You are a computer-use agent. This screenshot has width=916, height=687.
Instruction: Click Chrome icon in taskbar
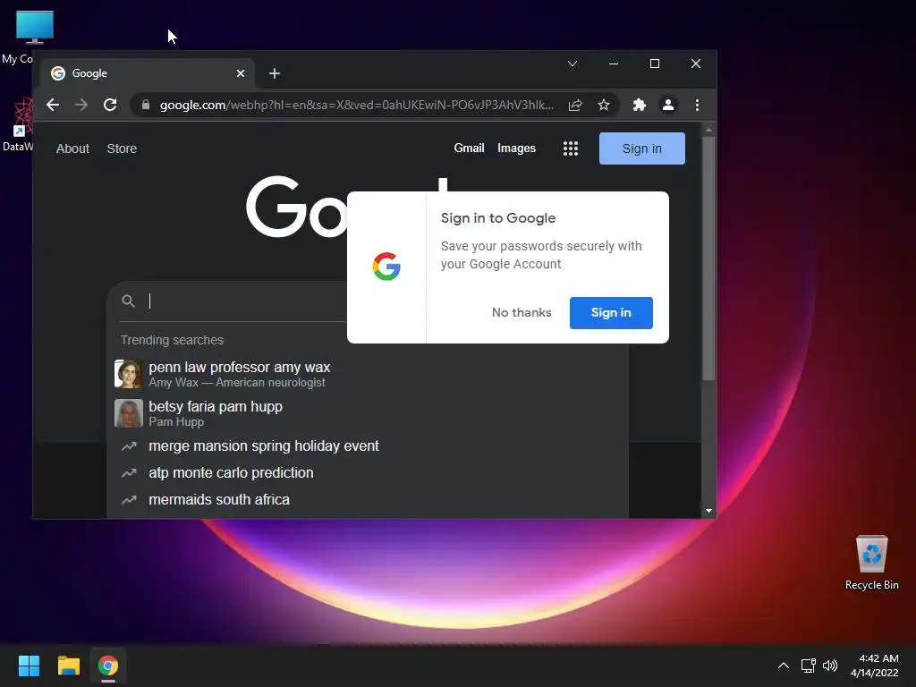tap(108, 666)
